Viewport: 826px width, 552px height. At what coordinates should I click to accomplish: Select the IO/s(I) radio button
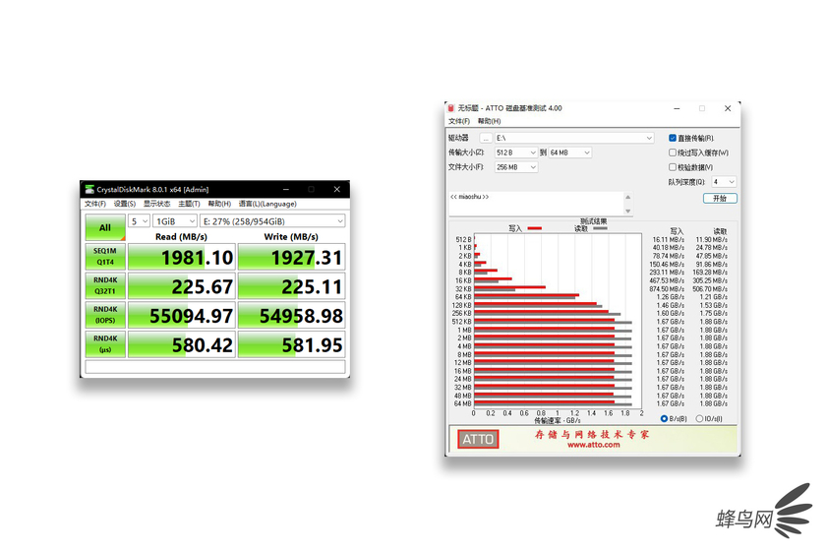[x=699, y=418]
